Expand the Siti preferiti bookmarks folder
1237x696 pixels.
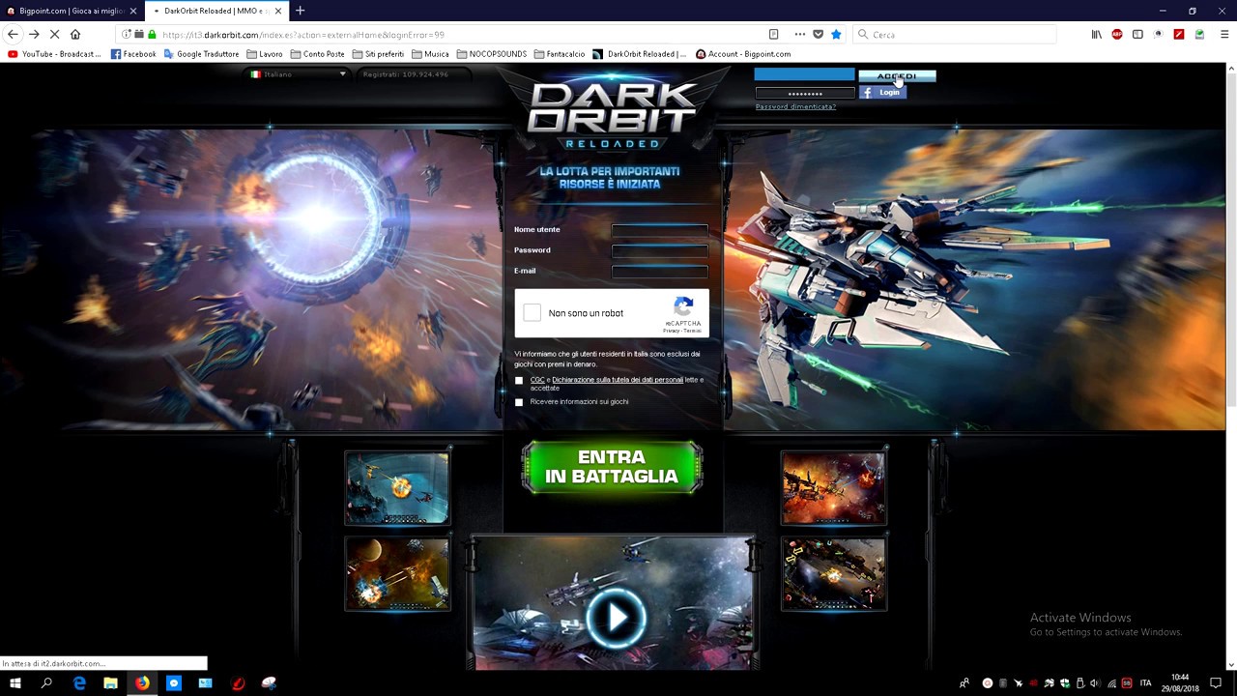[x=378, y=54]
